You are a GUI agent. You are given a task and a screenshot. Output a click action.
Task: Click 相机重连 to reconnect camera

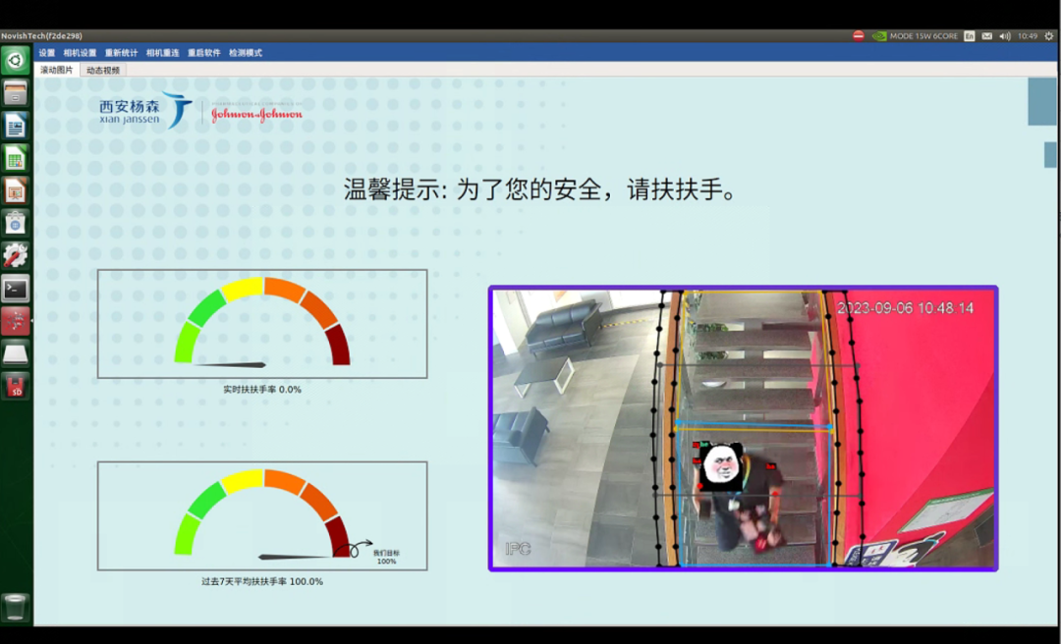pyautogui.click(x=162, y=53)
